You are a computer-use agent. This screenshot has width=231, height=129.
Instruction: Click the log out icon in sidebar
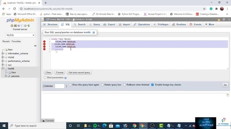[15, 25]
